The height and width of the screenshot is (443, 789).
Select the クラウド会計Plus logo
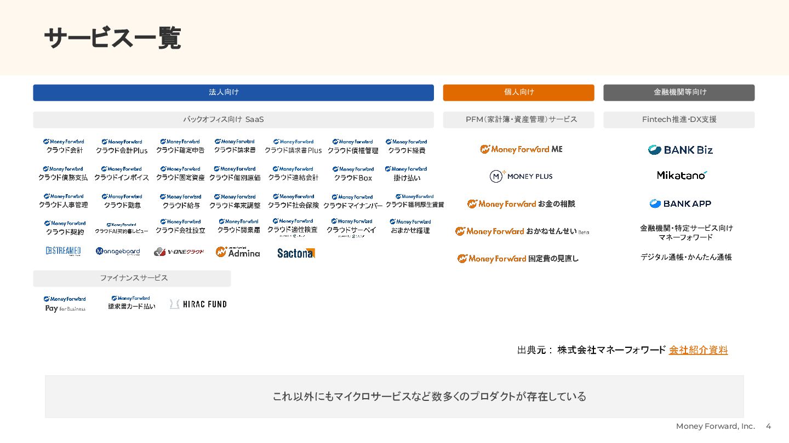point(122,146)
